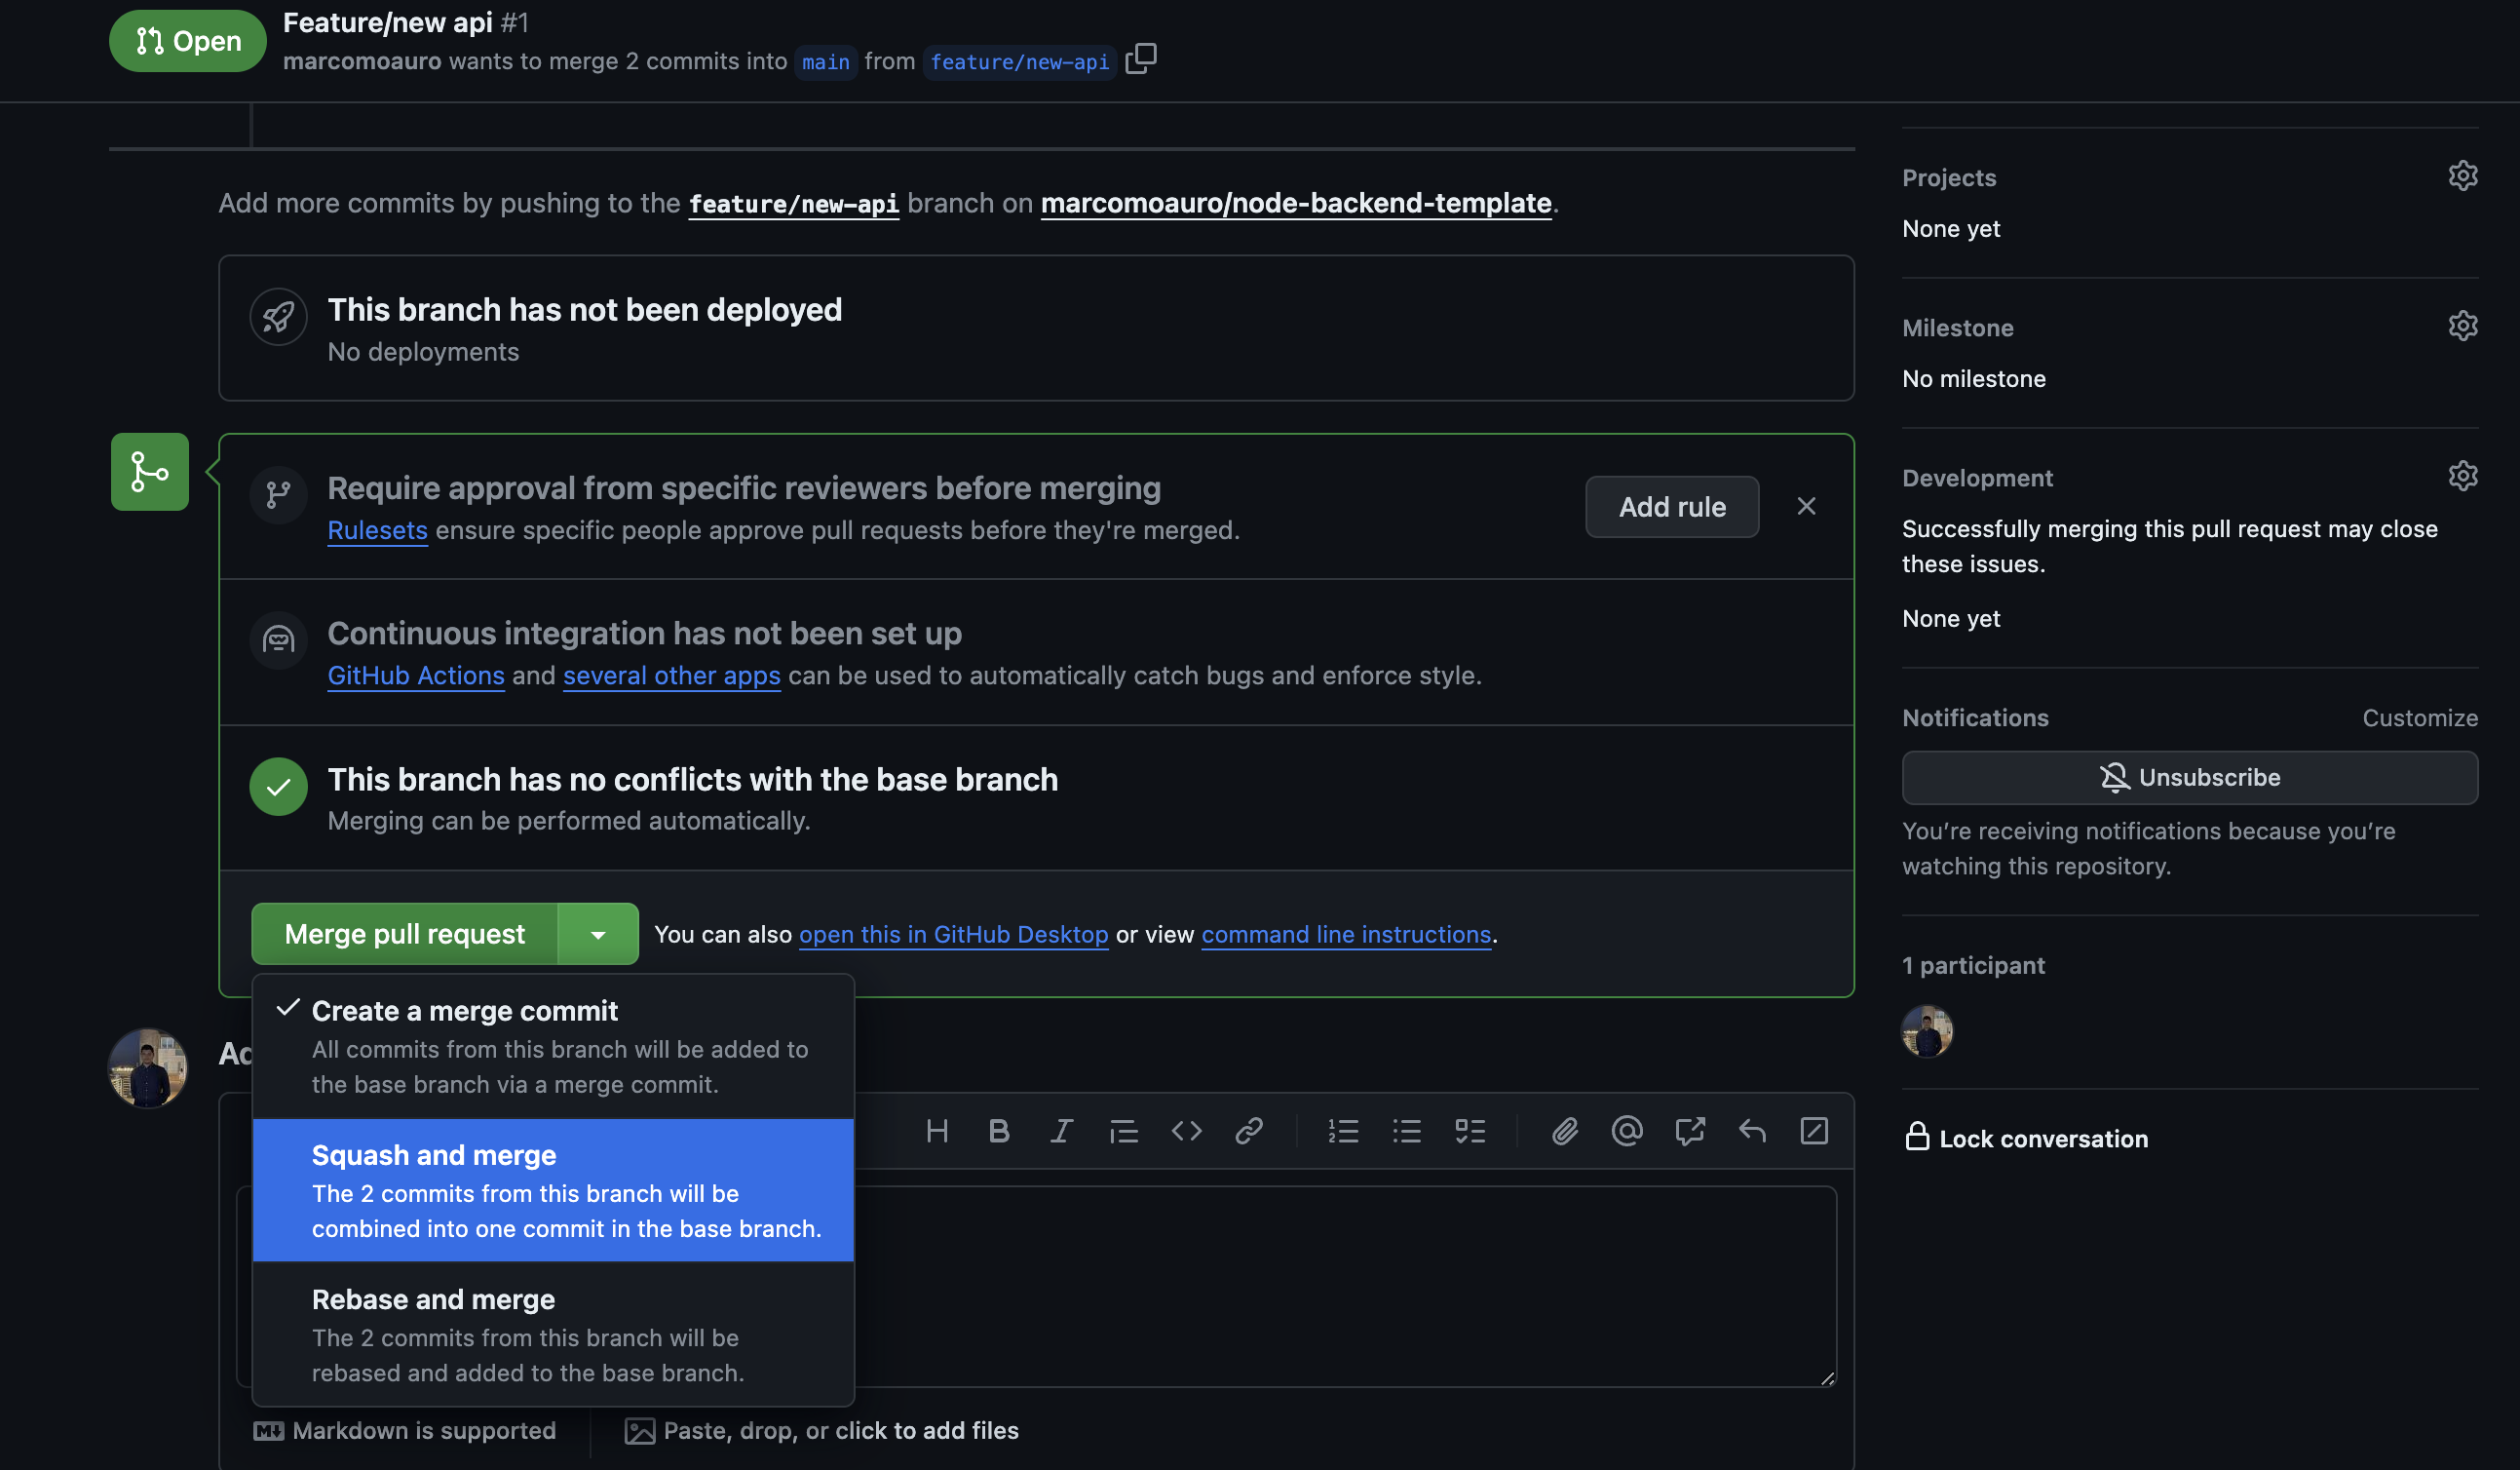The height and width of the screenshot is (1470, 2520).
Task: Insert a hyperlink in the comment
Action: click(1248, 1131)
